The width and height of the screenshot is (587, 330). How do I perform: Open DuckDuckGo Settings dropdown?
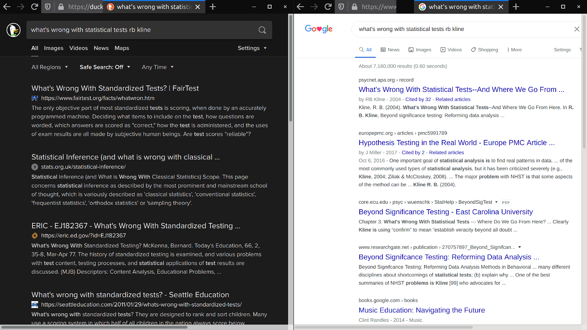coord(252,48)
